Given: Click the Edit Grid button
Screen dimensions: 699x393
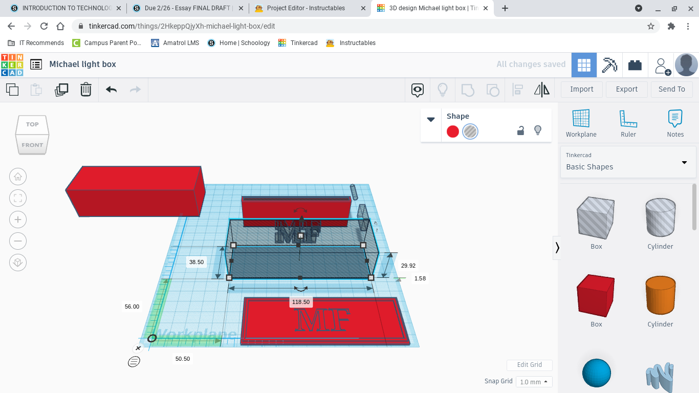Looking at the screenshot, I should click(529, 365).
